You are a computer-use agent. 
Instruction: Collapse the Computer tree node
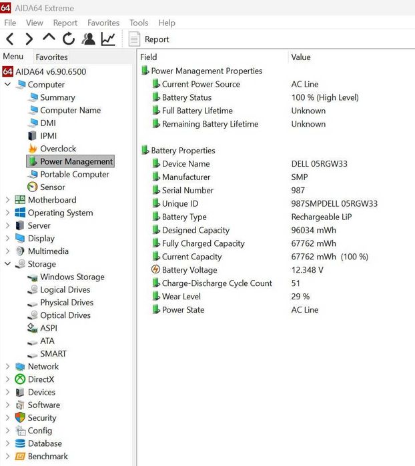[x=8, y=85]
